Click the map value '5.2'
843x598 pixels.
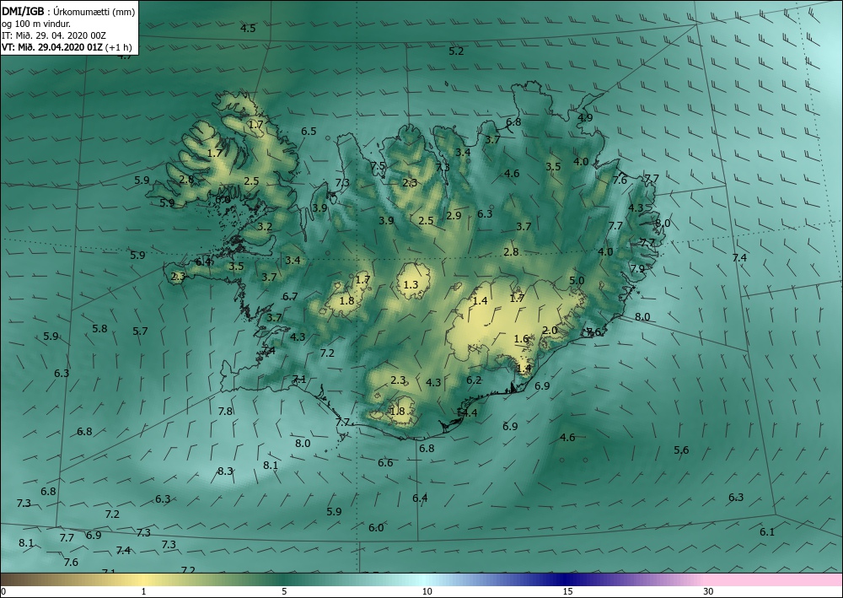click(x=456, y=51)
